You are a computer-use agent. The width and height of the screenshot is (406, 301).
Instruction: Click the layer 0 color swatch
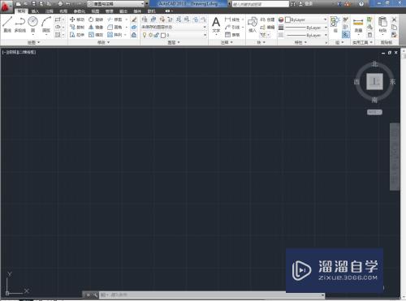163,35
